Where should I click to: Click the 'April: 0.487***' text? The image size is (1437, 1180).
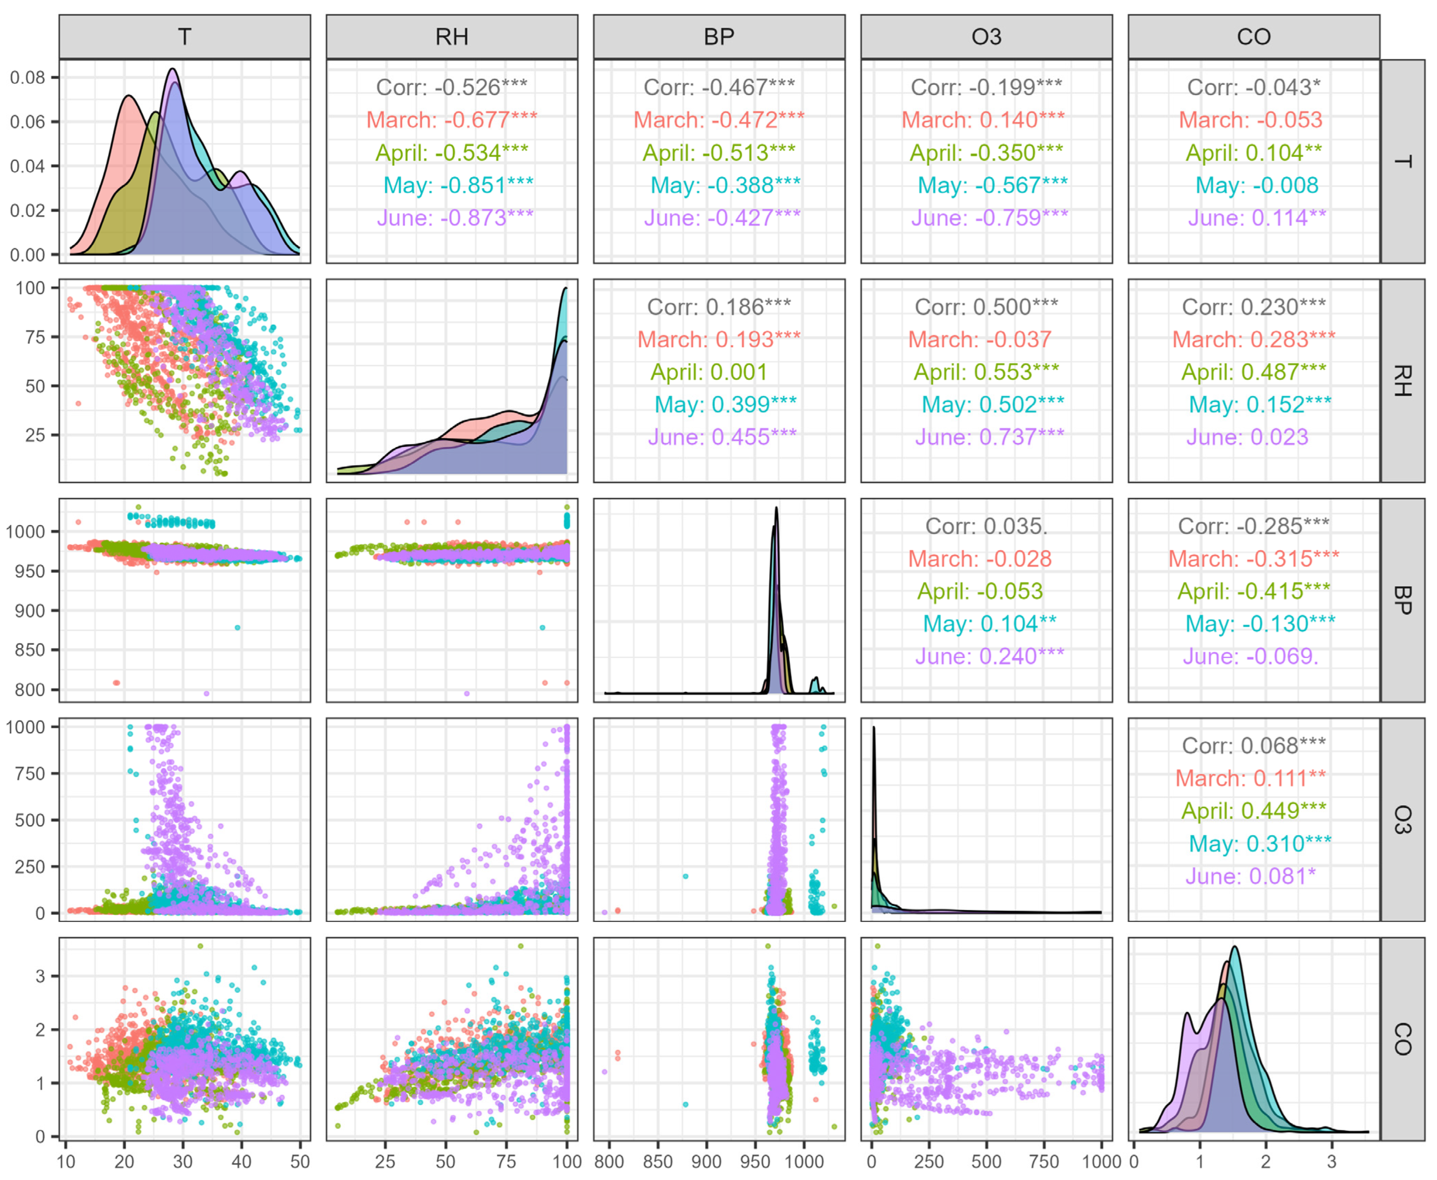(1254, 372)
